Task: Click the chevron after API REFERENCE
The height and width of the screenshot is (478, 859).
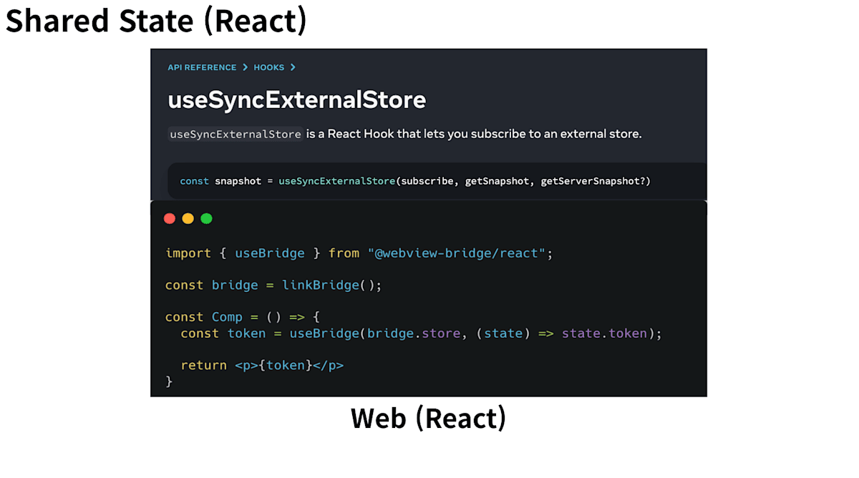Action: (x=245, y=67)
